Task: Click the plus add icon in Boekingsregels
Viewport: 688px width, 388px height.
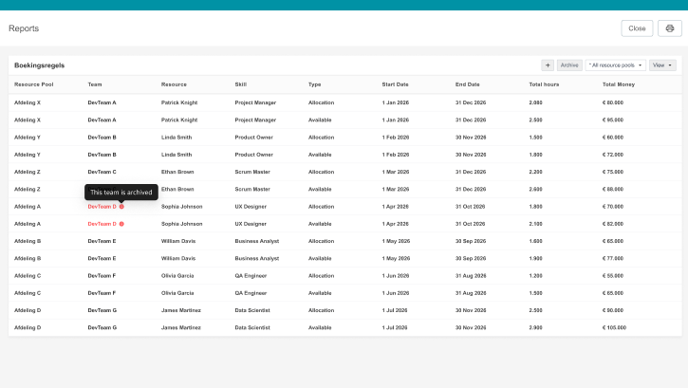Action: (x=548, y=65)
